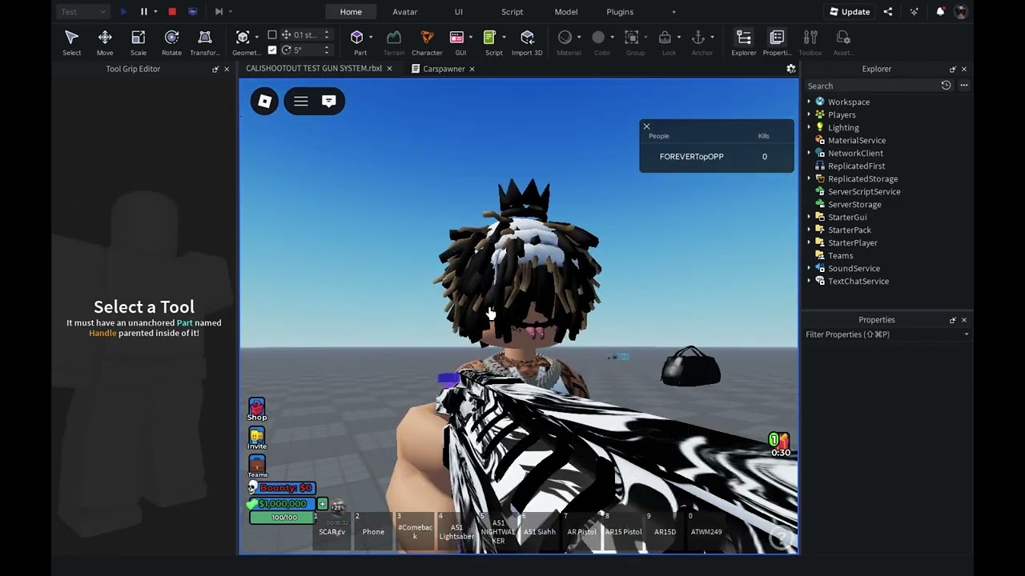1025x576 pixels.
Task: Expand the StarterPlayer tree node
Action: click(809, 242)
